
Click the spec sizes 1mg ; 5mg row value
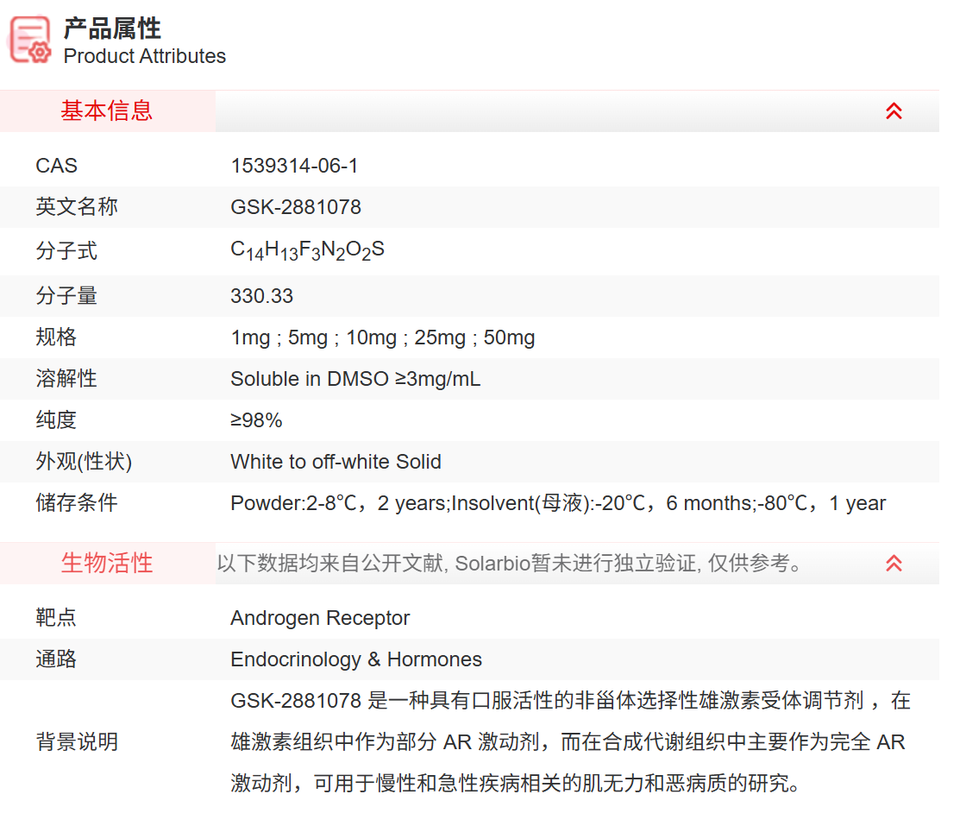[x=382, y=337]
